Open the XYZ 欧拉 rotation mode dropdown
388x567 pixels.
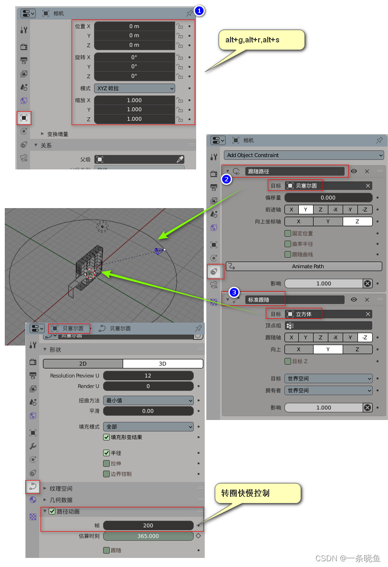[135, 88]
